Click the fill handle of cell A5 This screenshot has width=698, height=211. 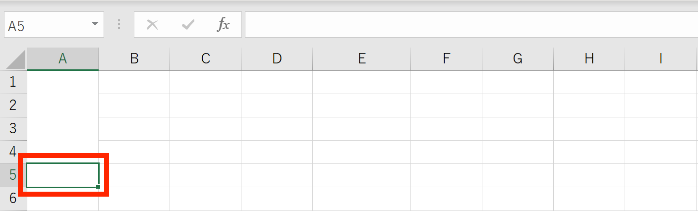point(98,187)
